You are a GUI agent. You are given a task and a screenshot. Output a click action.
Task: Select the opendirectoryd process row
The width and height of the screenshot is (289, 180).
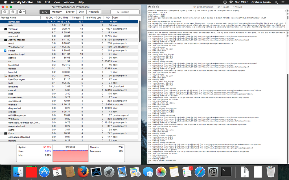[x=69, y=54]
